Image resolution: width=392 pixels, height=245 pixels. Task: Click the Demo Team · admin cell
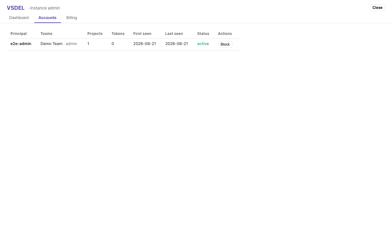tap(59, 44)
